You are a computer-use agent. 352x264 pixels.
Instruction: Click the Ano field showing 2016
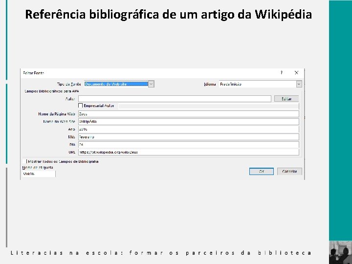pos(189,129)
